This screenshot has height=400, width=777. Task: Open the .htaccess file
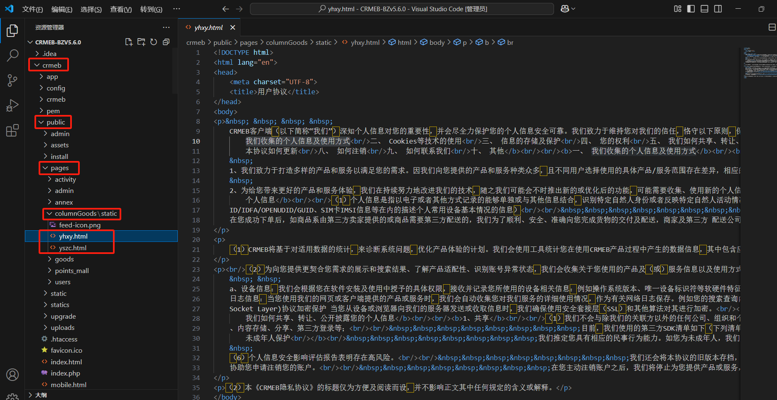[x=101, y=339]
